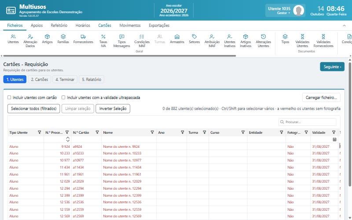The image size is (352, 220).
Task: Open the Armazéns ribbon icon
Action: pos(177,39)
